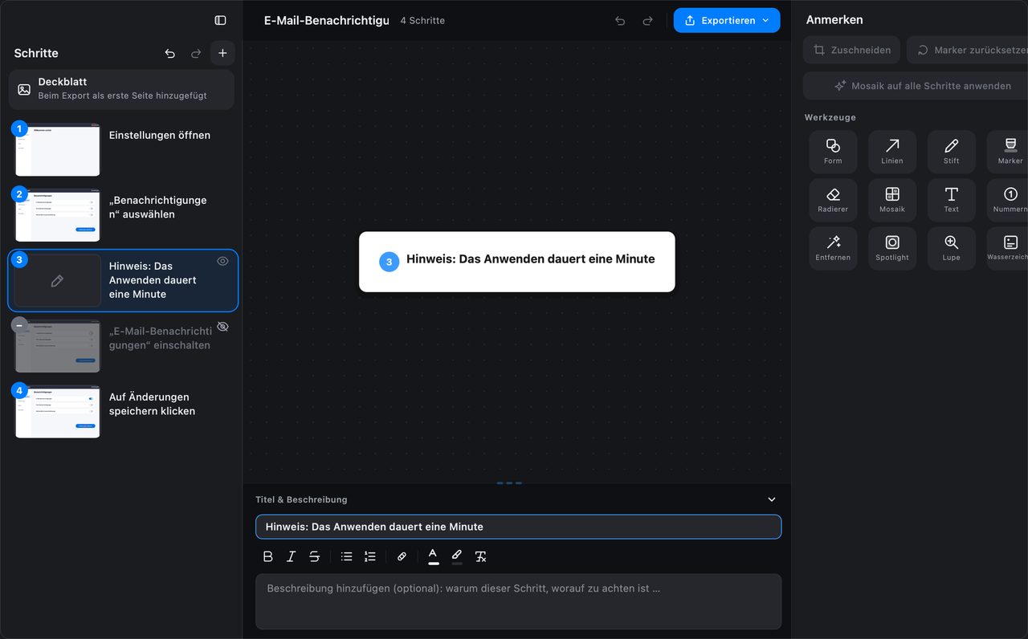Screen dimensions: 1028x639
Task: Collapse the Titel & Beschreibung section
Action: coord(772,499)
